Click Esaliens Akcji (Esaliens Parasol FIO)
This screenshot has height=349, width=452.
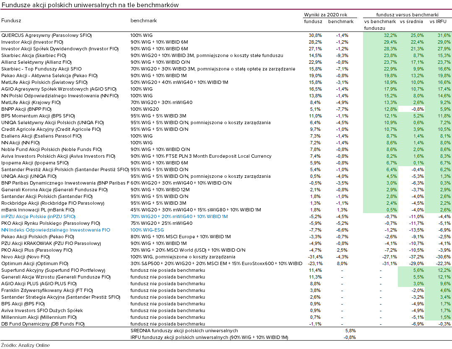(x=42, y=136)
